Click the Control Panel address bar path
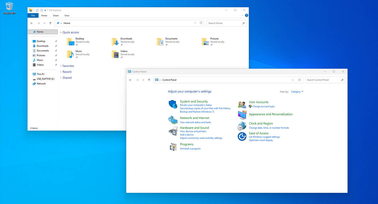 pos(169,80)
